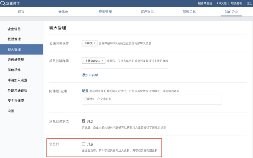Click the 已配置 文字识别 box
The image size is (253, 158).
(152, 99)
